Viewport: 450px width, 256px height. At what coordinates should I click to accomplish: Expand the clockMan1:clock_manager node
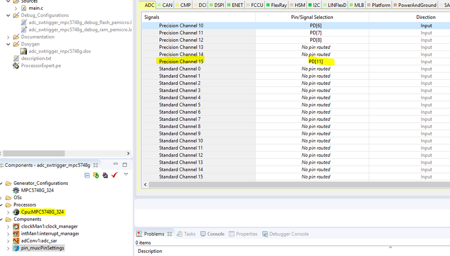(x=8, y=227)
